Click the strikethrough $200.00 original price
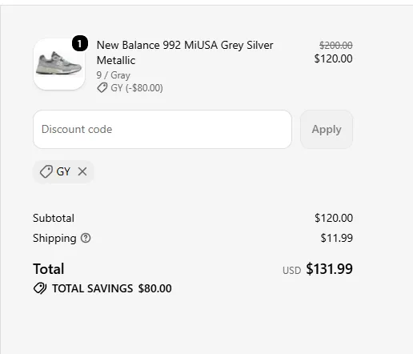The image size is (413, 354). coord(336,46)
